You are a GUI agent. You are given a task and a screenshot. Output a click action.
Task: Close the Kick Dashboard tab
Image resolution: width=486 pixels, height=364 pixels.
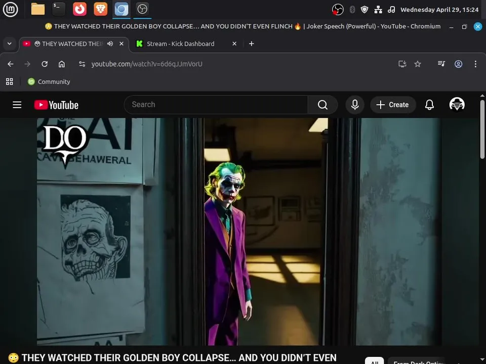point(234,43)
